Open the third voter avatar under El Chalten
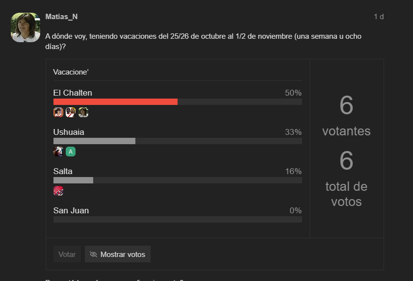 coord(83,112)
